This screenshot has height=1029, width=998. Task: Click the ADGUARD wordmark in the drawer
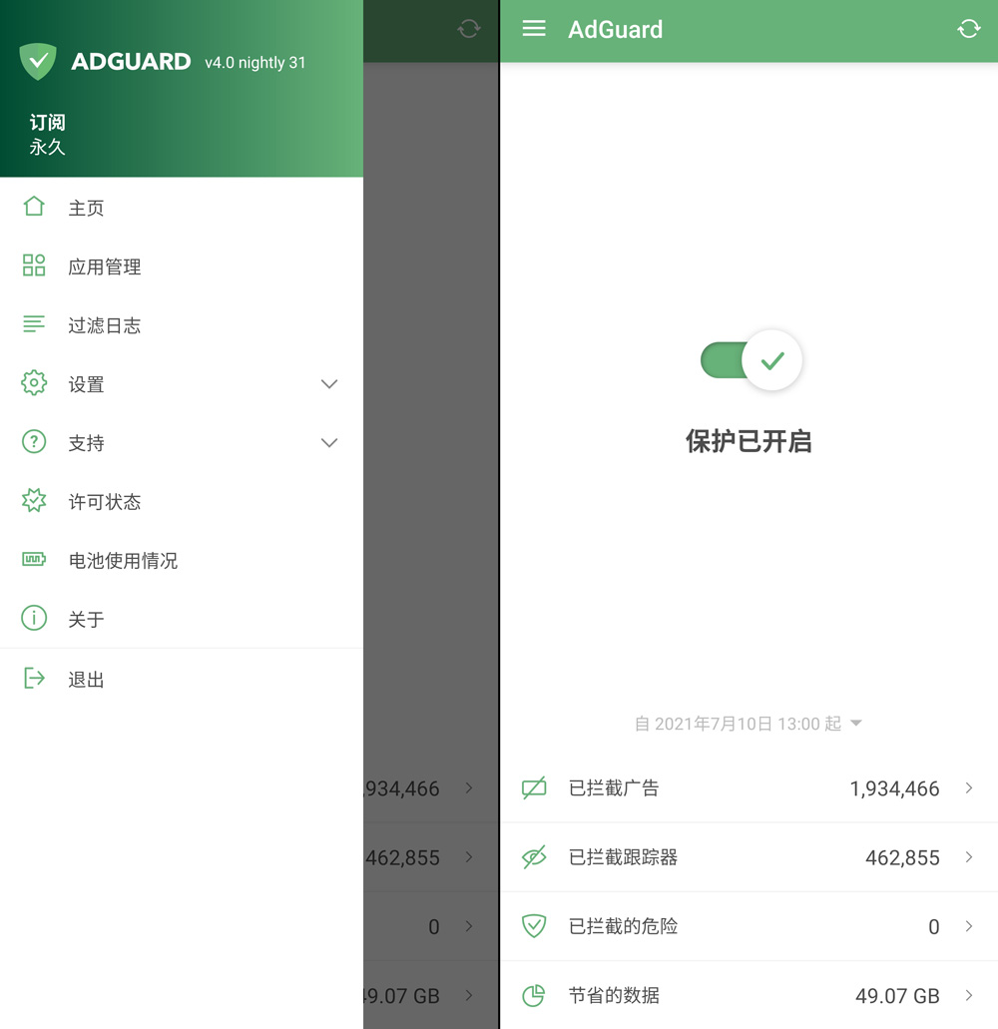tap(131, 62)
